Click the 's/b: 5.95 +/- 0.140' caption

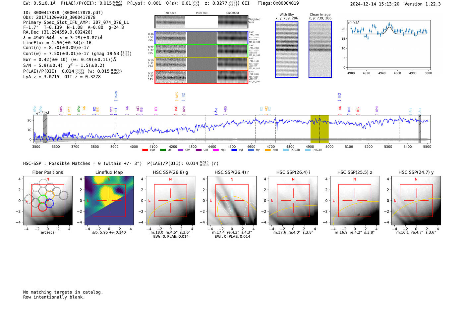(x=109, y=232)
